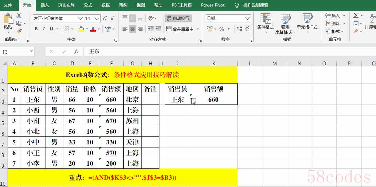The image size is (376, 187).
Task: Open the 字体 group dialog launcher
Action: (116, 40)
